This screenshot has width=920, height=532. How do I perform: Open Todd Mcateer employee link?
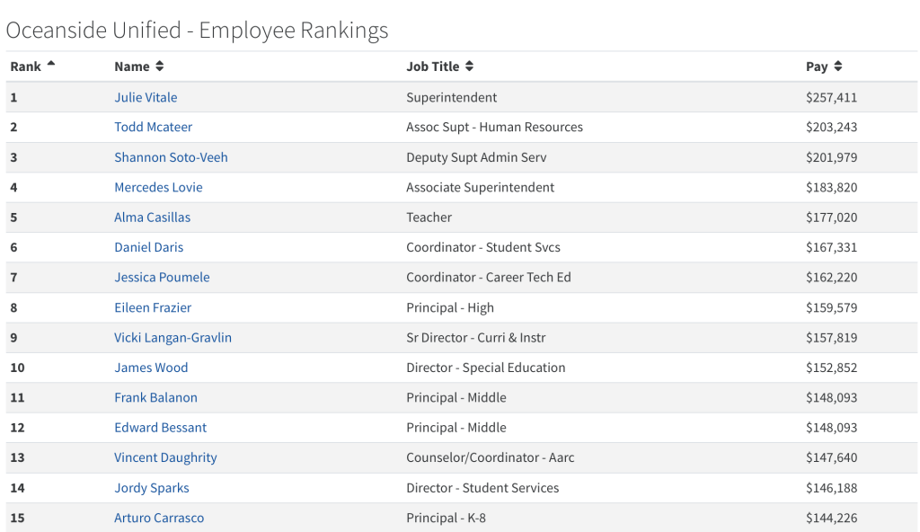(x=153, y=127)
